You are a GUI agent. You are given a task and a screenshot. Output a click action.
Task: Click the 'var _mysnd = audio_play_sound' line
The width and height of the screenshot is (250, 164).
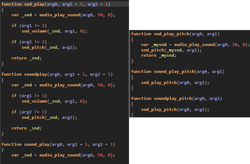[x=195, y=45]
